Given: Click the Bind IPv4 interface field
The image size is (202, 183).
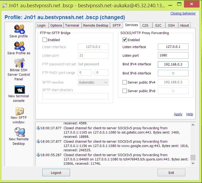Looking at the screenshot, I should pyautogui.click(x=173, y=64).
